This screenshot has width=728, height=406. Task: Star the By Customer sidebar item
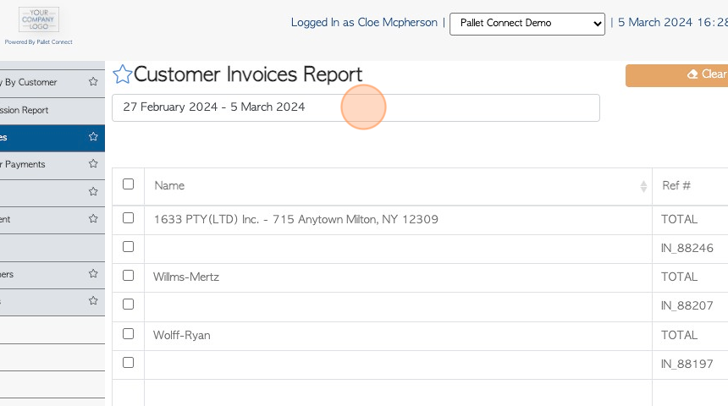coord(93,82)
